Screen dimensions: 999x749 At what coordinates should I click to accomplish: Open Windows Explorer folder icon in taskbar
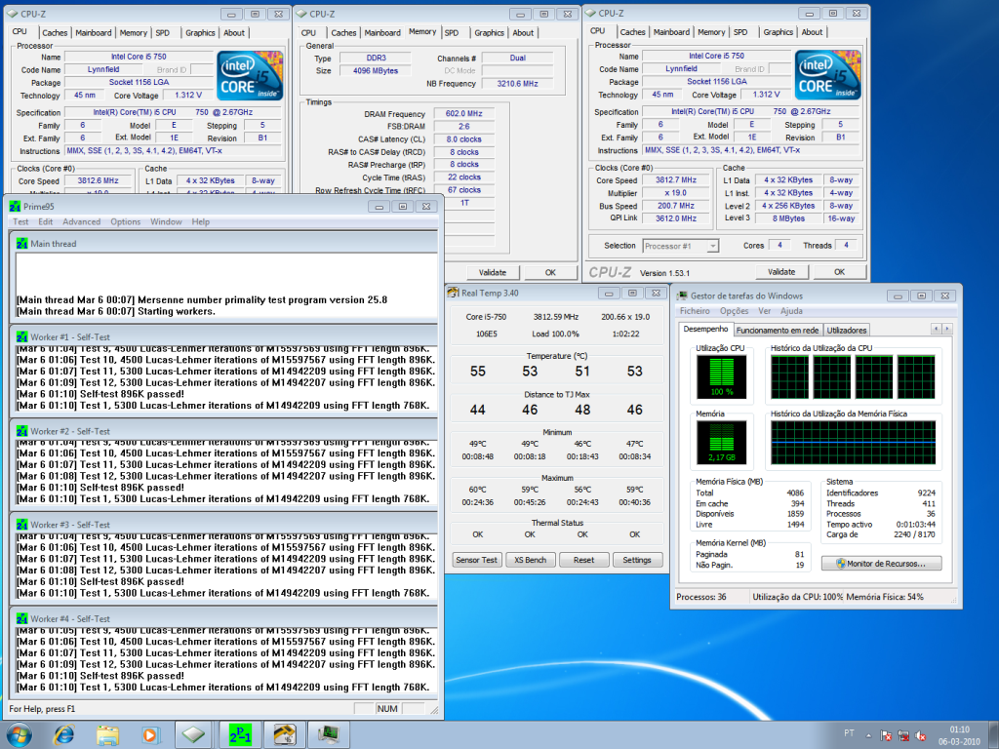click(107, 733)
